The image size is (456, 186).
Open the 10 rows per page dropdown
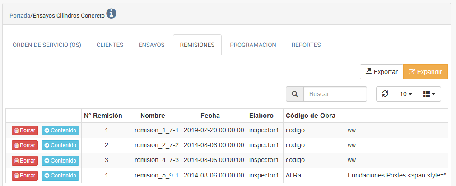(x=406, y=94)
